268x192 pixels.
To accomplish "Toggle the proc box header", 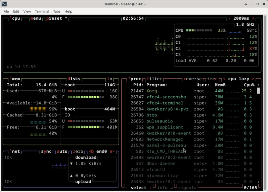I will [135, 79].
